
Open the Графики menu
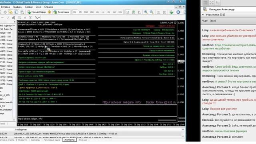tap(17, 7)
